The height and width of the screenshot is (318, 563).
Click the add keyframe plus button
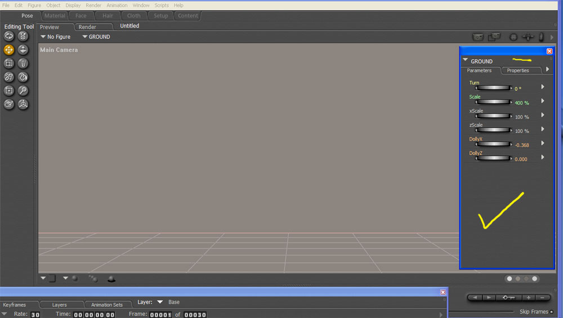tap(529, 297)
